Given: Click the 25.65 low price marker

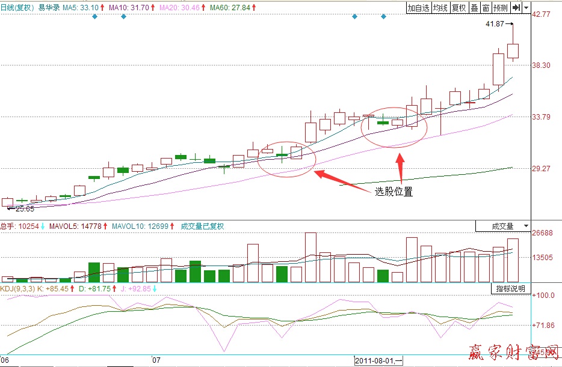Looking at the screenshot, I should [x=22, y=208].
